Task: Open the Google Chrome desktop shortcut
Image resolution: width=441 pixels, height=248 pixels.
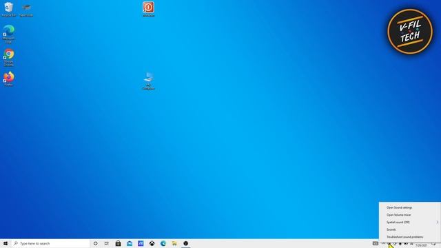Action: [9, 57]
